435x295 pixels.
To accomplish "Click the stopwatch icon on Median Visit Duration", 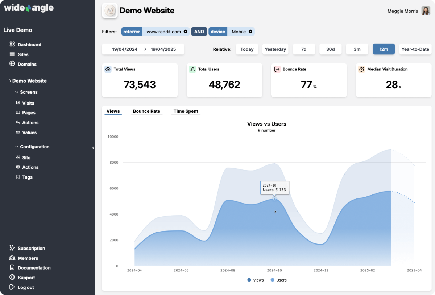I will point(361,69).
